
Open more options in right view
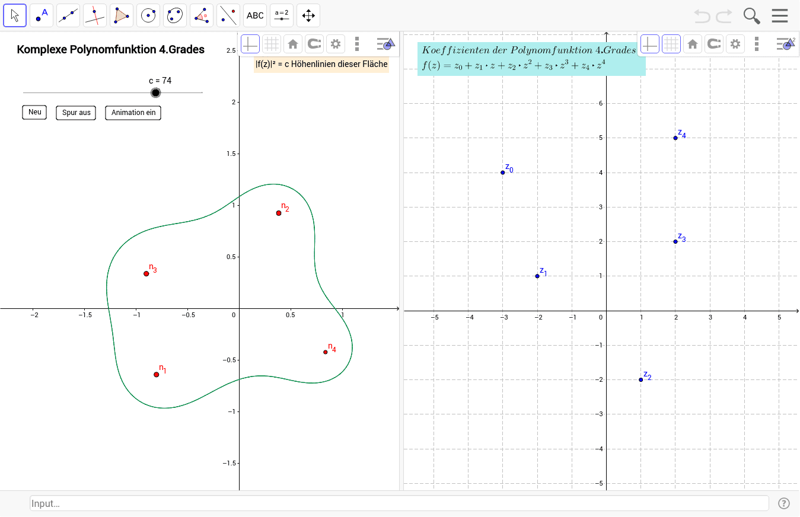tap(757, 43)
